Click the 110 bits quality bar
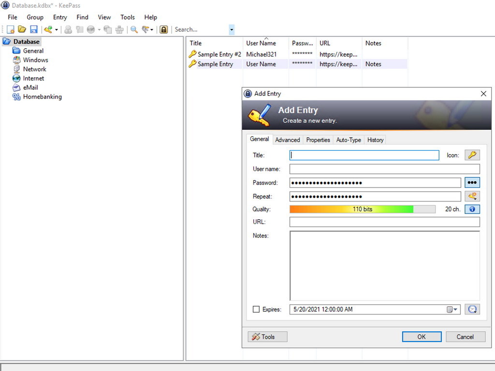The width and height of the screenshot is (495, 371). pos(363,209)
